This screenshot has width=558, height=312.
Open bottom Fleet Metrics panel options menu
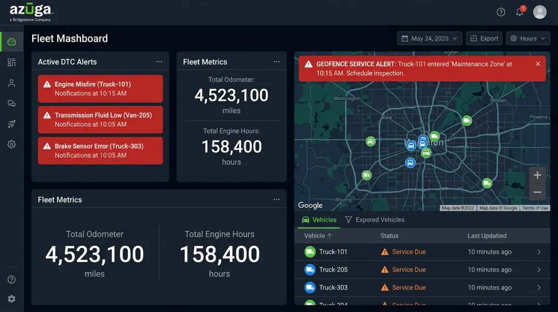(x=276, y=200)
